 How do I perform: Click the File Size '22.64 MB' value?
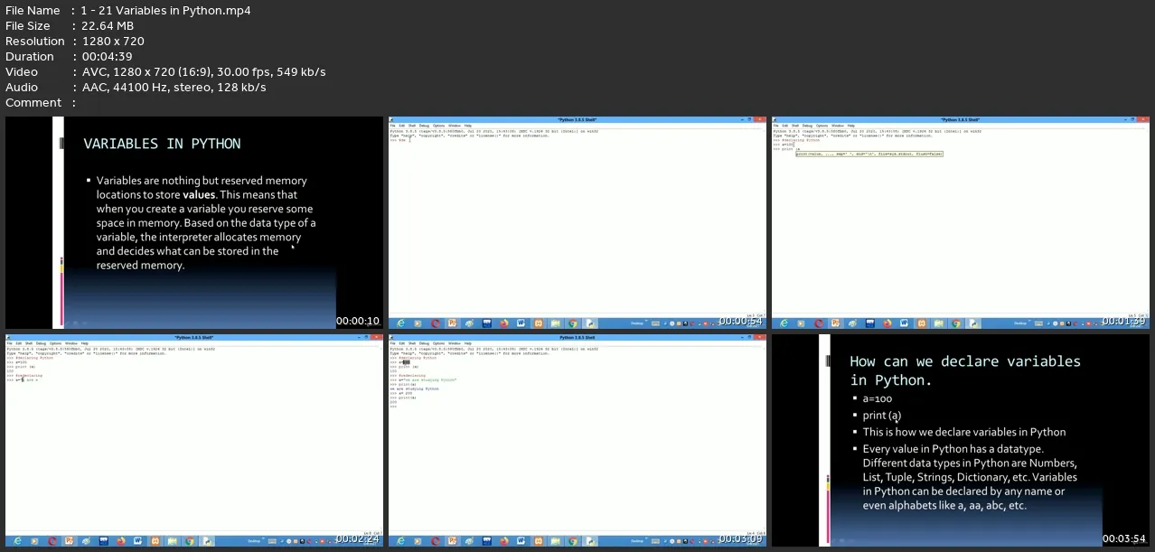(108, 26)
